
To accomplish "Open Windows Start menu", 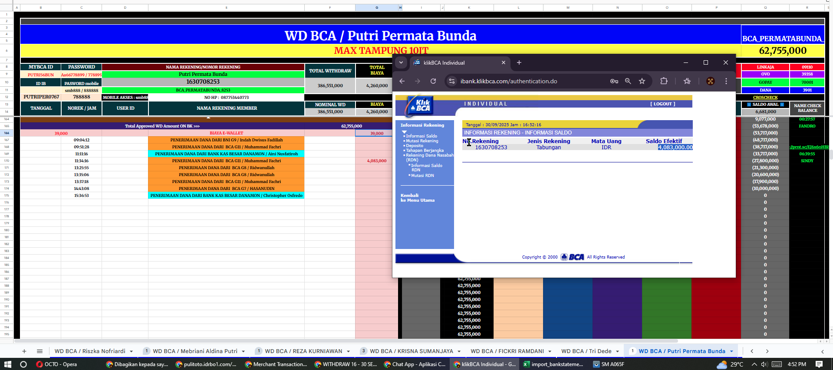I will pyautogui.click(x=7, y=364).
